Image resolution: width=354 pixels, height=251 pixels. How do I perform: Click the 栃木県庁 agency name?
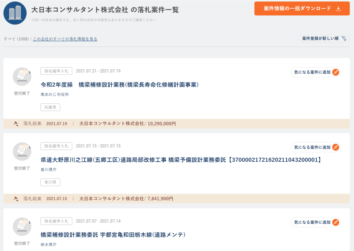pos(48,244)
